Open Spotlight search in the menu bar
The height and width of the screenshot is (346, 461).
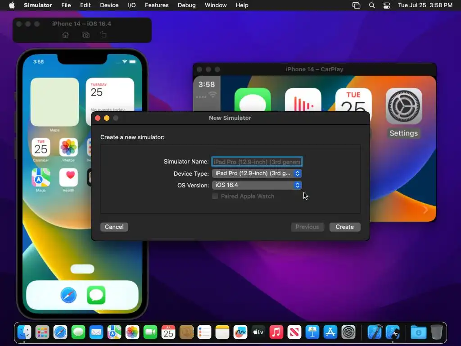click(x=371, y=5)
